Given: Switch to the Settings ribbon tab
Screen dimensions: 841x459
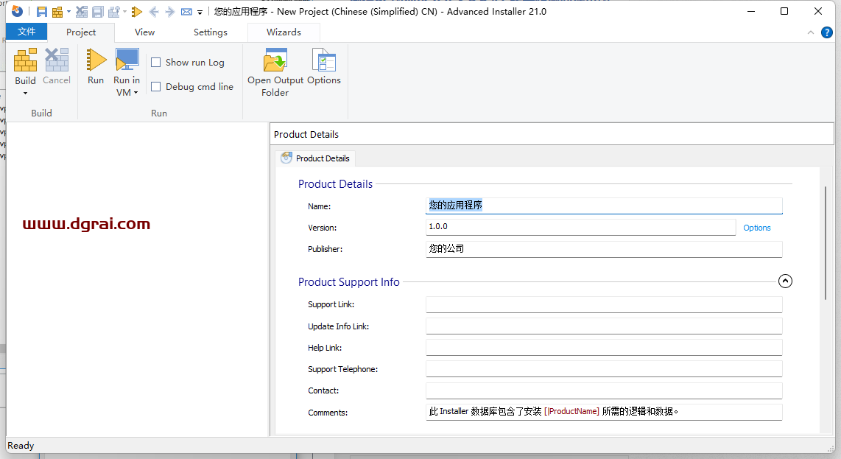Looking at the screenshot, I should [211, 32].
